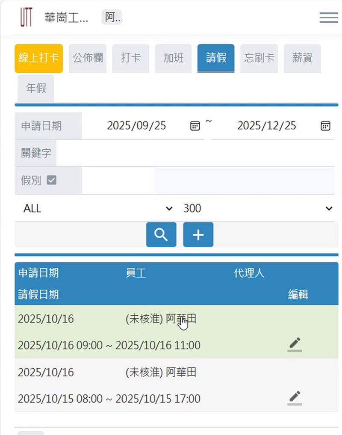Click 2025/10/16 date in the 09:00 ~ 11:00 record
This screenshot has height=435, width=342.
pos(46,319)
